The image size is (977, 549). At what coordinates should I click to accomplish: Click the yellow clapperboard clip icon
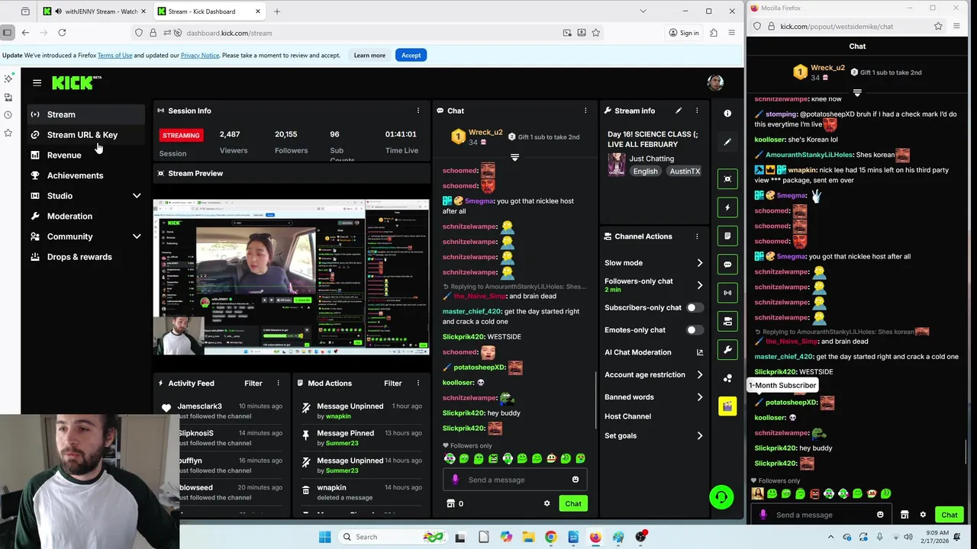727,406
